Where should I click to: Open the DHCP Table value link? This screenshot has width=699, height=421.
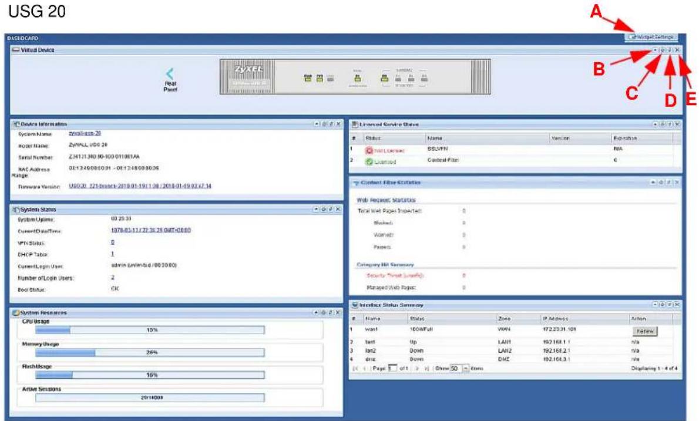point(112,254)
